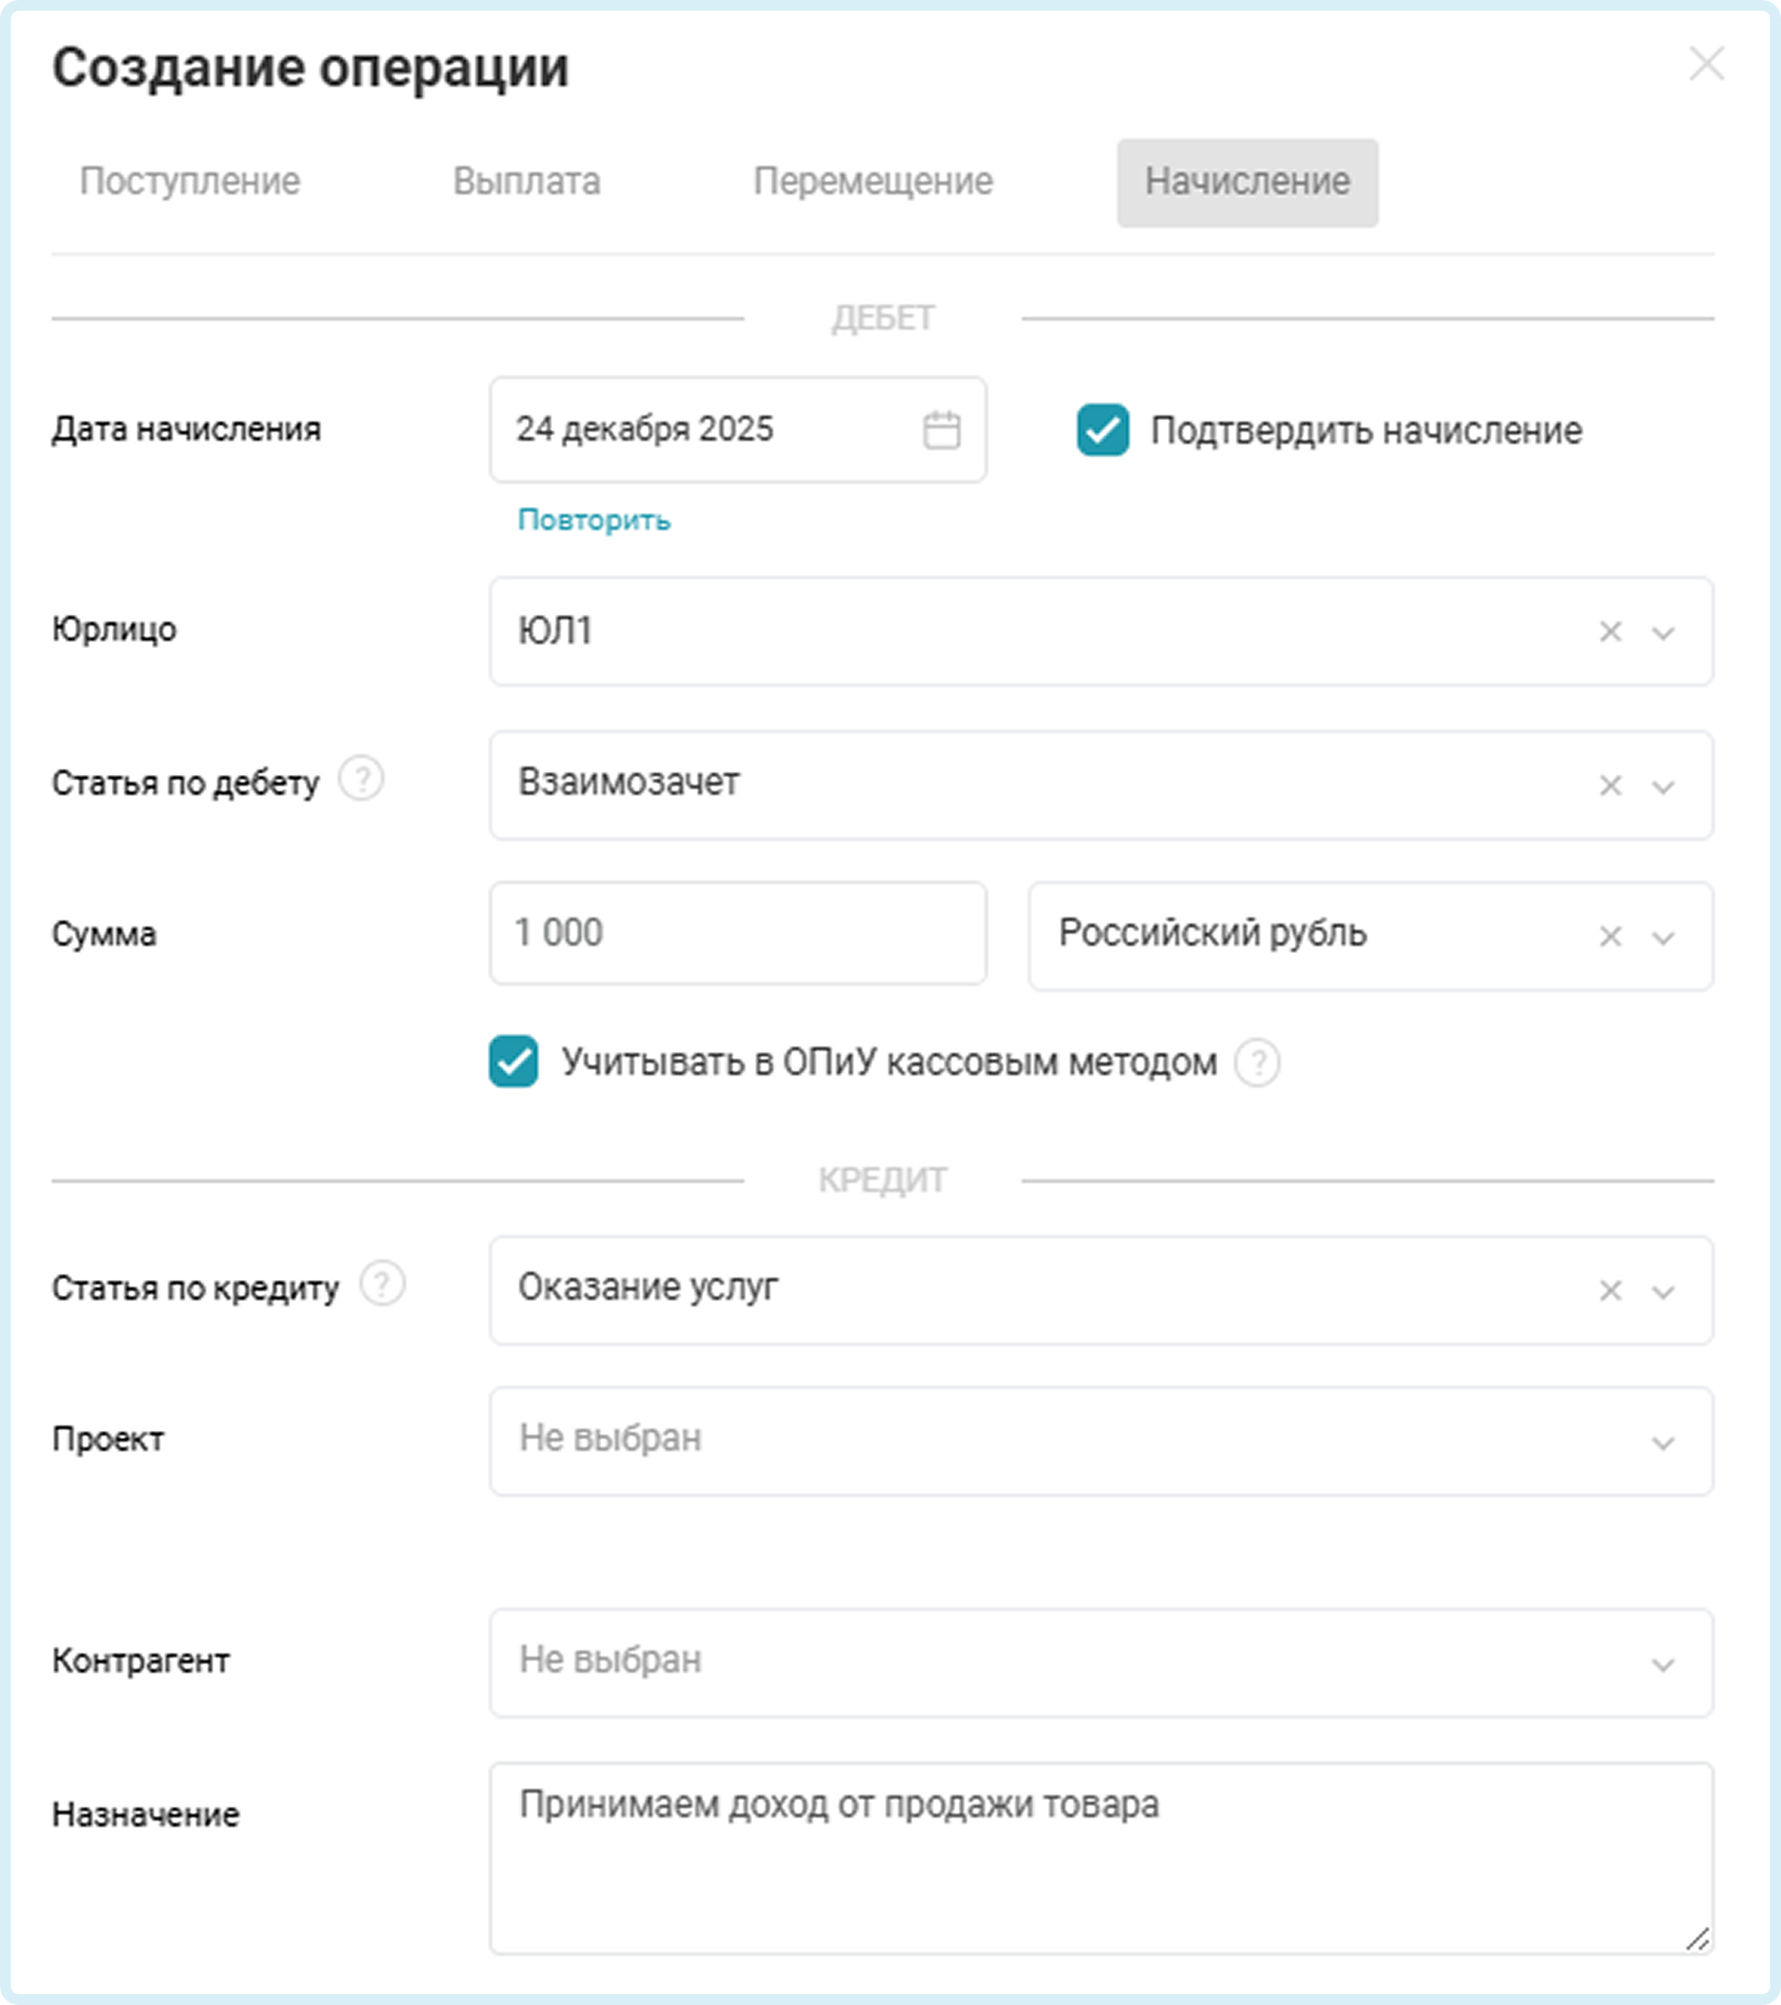Expand the Юрлицо dropdown arrow

coord(1662,633)
